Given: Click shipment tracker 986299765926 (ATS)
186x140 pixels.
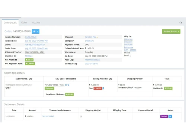Looking at the screenshot, I should (x=35, y=52).
